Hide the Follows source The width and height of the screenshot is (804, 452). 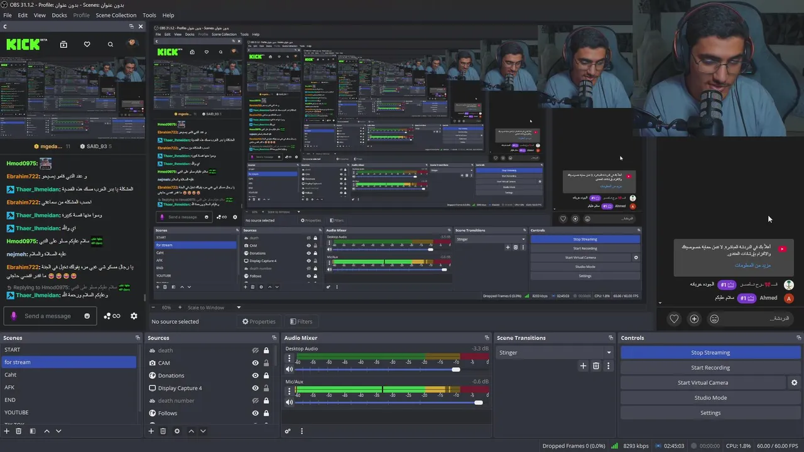tap(255, 413)
